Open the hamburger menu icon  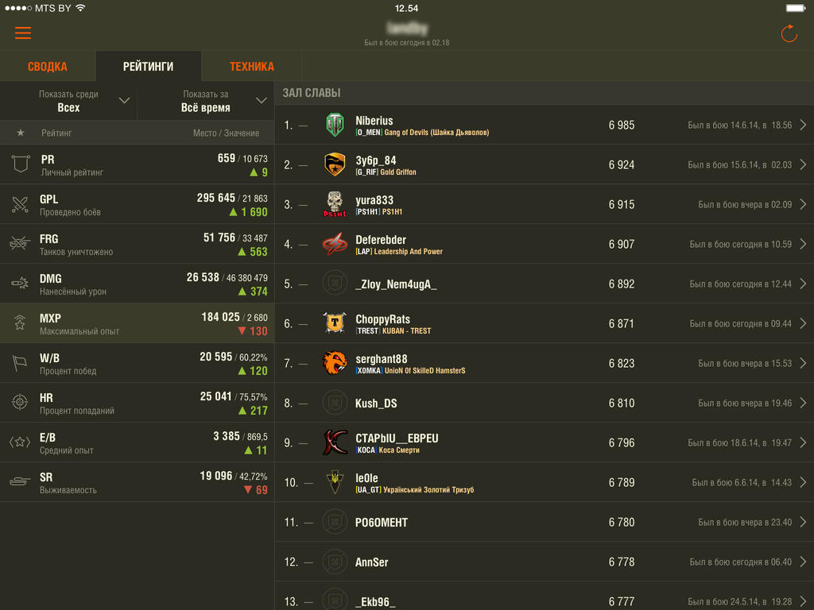click(23, 33)
